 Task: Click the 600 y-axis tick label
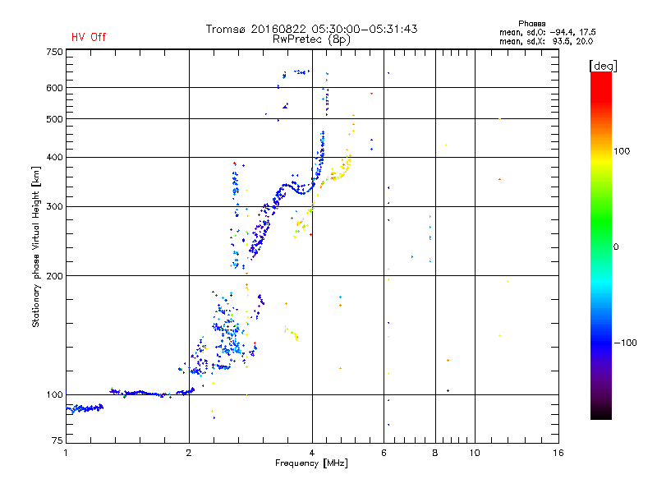pyautogui.click(x=54, y=88)
